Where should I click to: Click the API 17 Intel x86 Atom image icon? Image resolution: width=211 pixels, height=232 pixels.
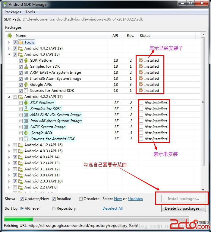[x=26, y=121]
